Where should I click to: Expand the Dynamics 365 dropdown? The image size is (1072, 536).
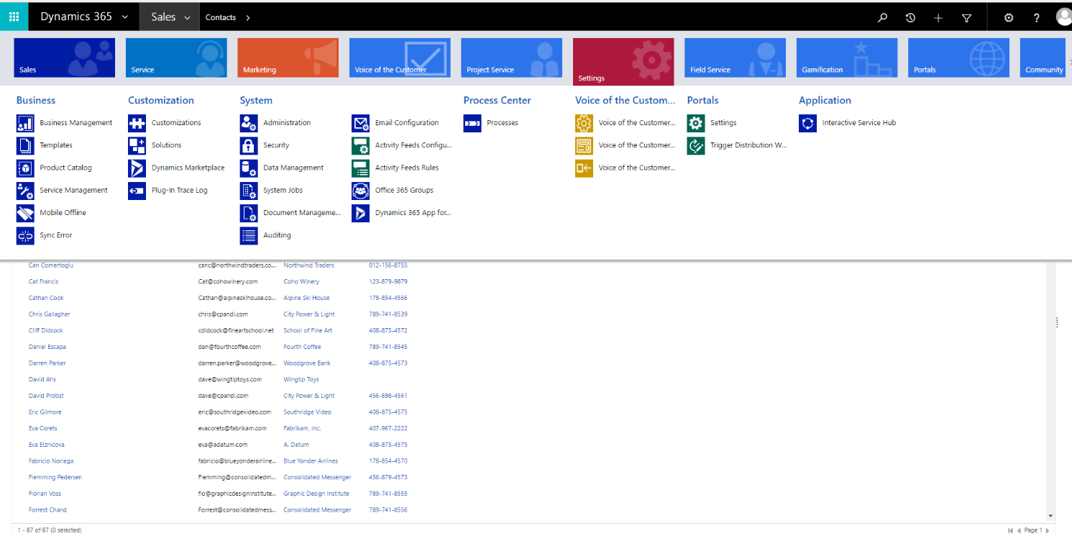(x=125, y=17)
